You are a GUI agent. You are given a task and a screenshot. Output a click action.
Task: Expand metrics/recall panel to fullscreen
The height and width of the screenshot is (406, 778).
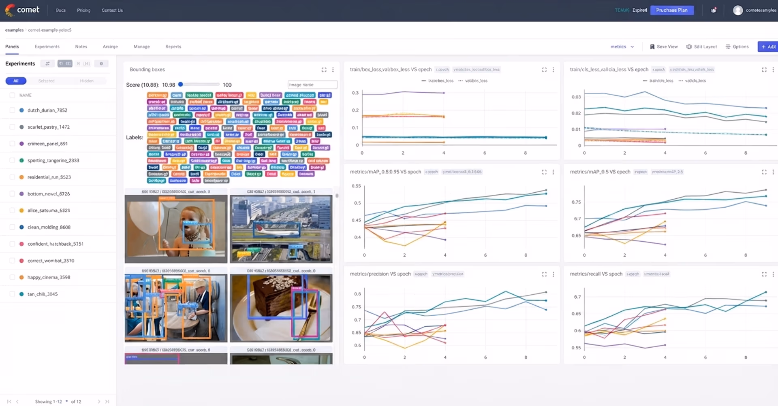click(x=764, y=274)
